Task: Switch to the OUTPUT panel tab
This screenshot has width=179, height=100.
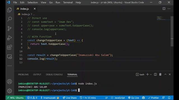Action: click(x=37, y=74)
